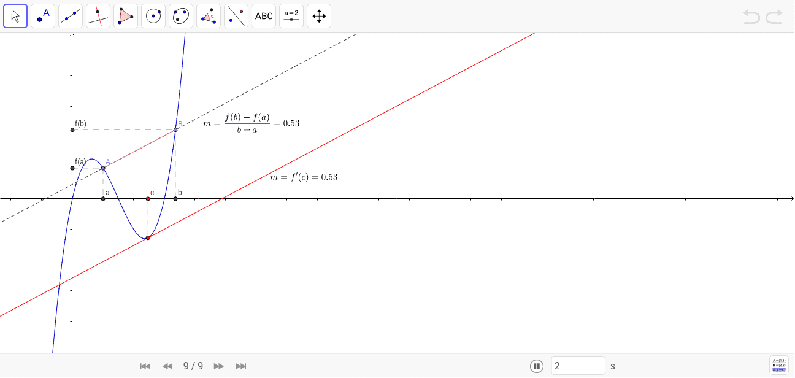Step back one construction step

(x=167, y=366)
